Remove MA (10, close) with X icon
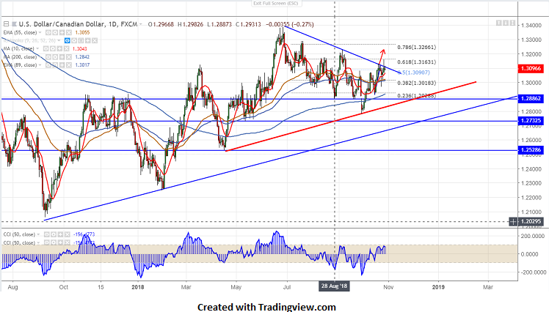 (x=67, y=49)
